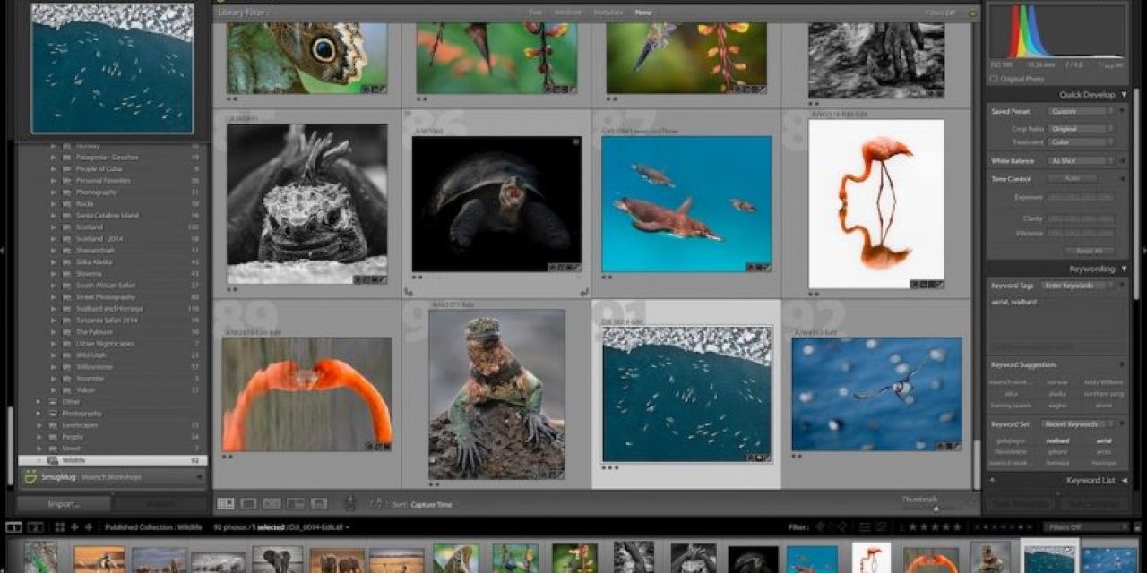Click the Auto tone control button

tap(1072, 179)
